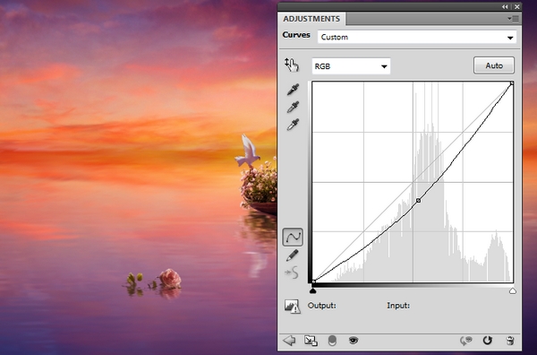The height and width of the screenshot is (355, 537).
Task: Reset the adjustment to defaults
Action: pos(488,341)
